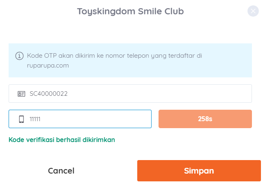Click the Cancel text label

[x=61, y=171]
